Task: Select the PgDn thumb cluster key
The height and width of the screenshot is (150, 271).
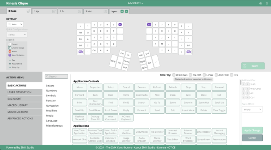Action: pyautogui.click(x=144, y=68)
